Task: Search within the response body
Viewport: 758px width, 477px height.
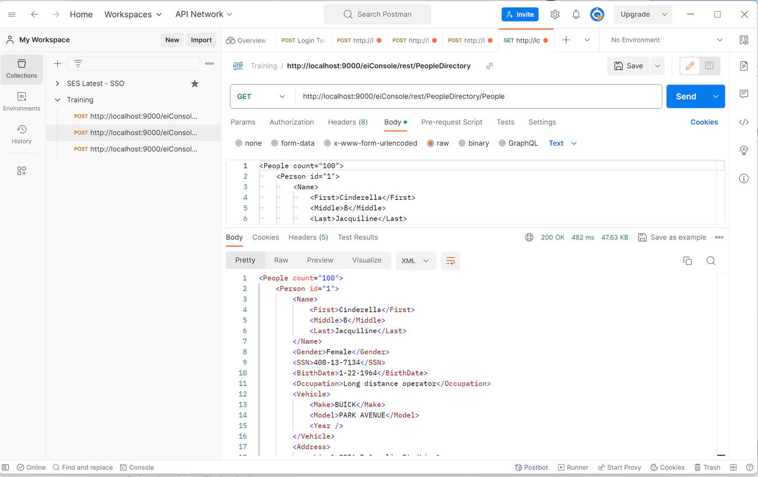Action: click(711, 261)
